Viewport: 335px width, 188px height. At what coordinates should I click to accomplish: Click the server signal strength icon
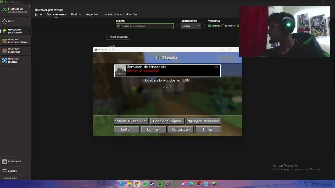click(x=216, y=67)
